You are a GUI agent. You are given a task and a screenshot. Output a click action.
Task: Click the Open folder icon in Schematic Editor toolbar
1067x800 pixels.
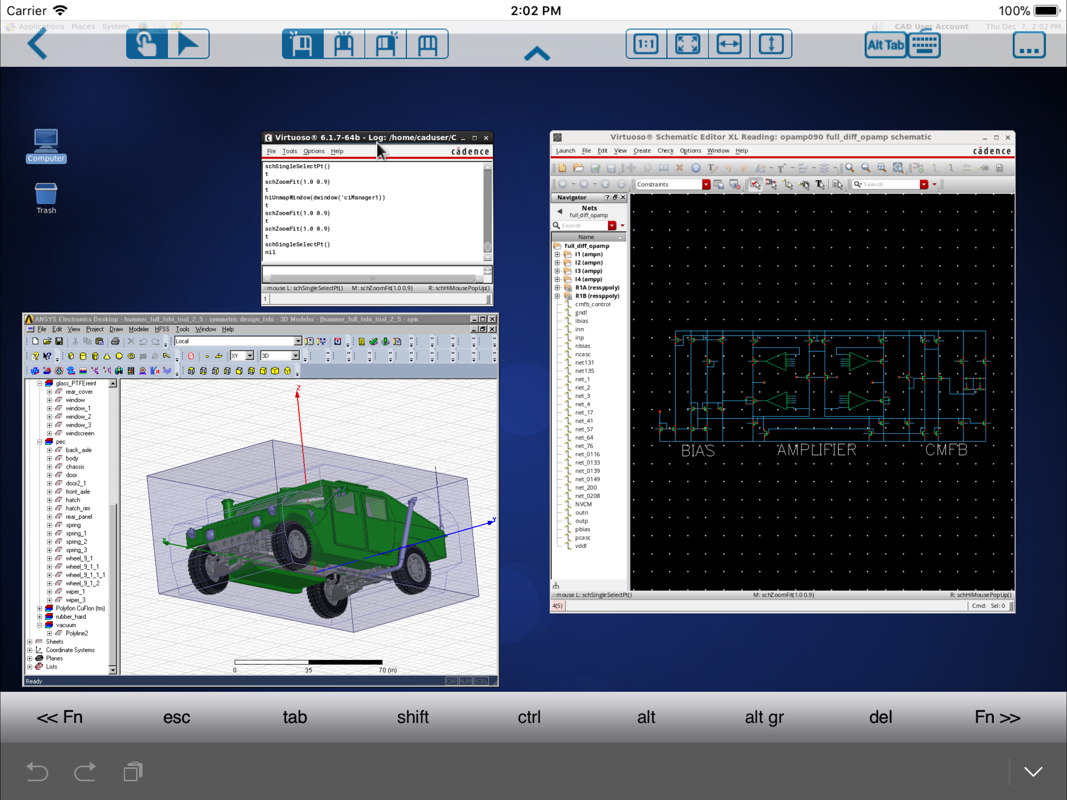[578, 168]
